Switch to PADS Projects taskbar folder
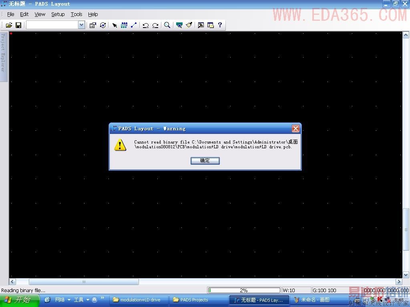Viewport: 410px width, 307px height. (x=199, y=300)
